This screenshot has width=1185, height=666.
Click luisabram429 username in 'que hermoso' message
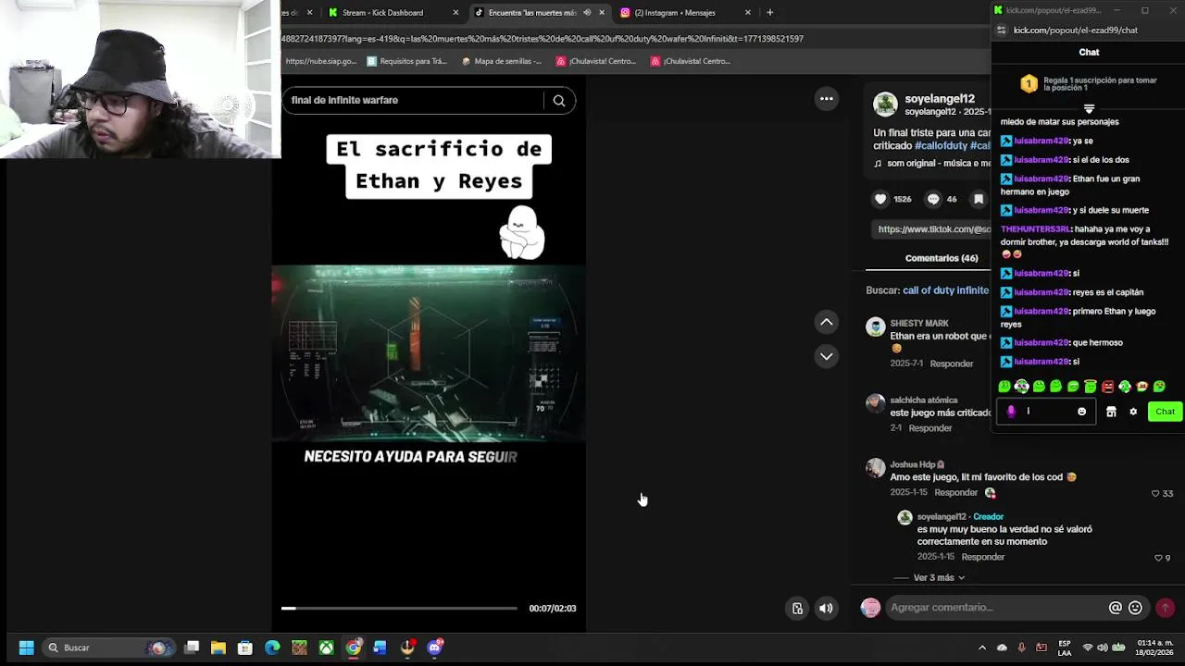coord(1041,343)
